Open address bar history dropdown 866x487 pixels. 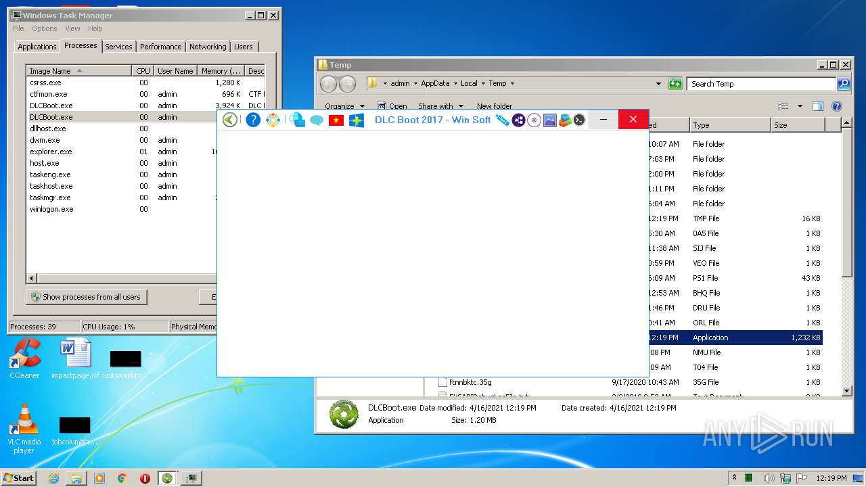658,84
